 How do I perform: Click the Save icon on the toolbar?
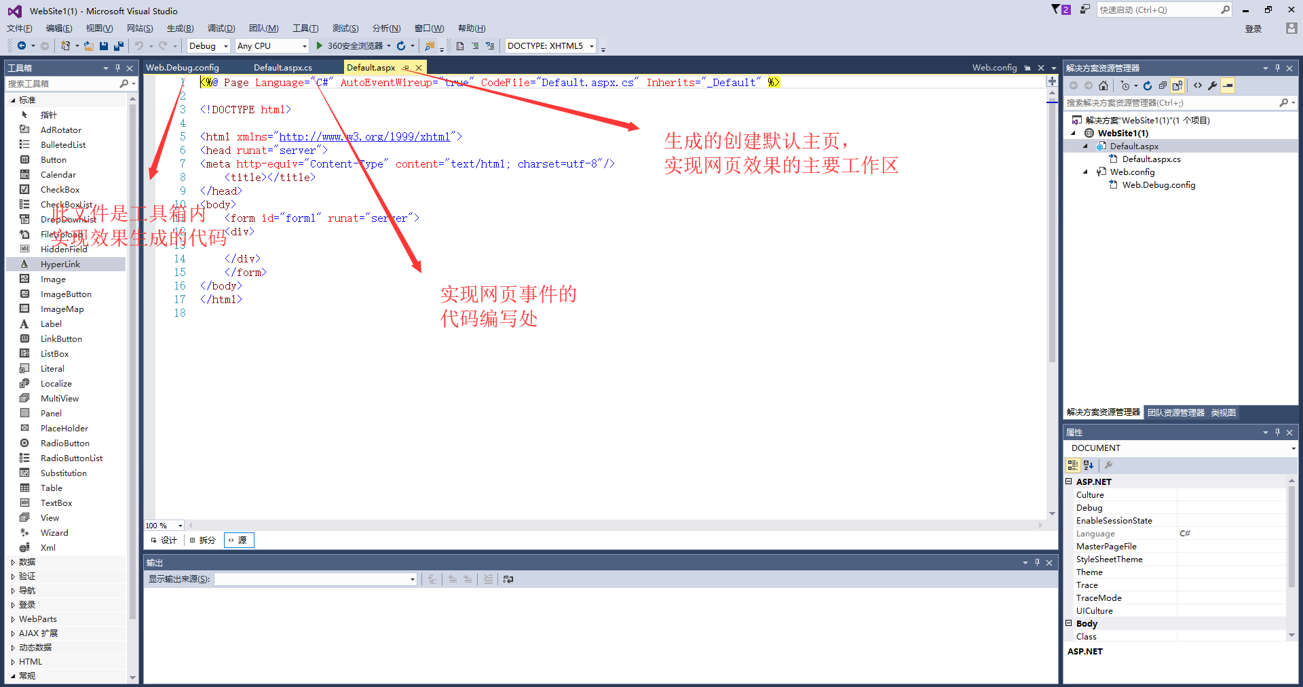coord(103,45)
